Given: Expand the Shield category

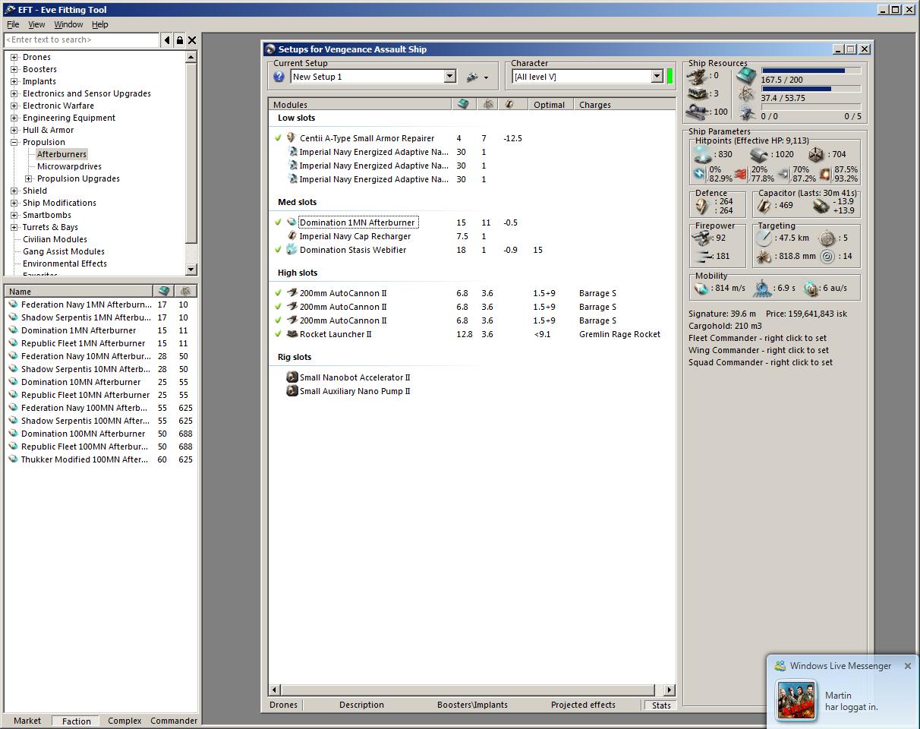Looking at the screenshot, I should click(x=14, y=191).
